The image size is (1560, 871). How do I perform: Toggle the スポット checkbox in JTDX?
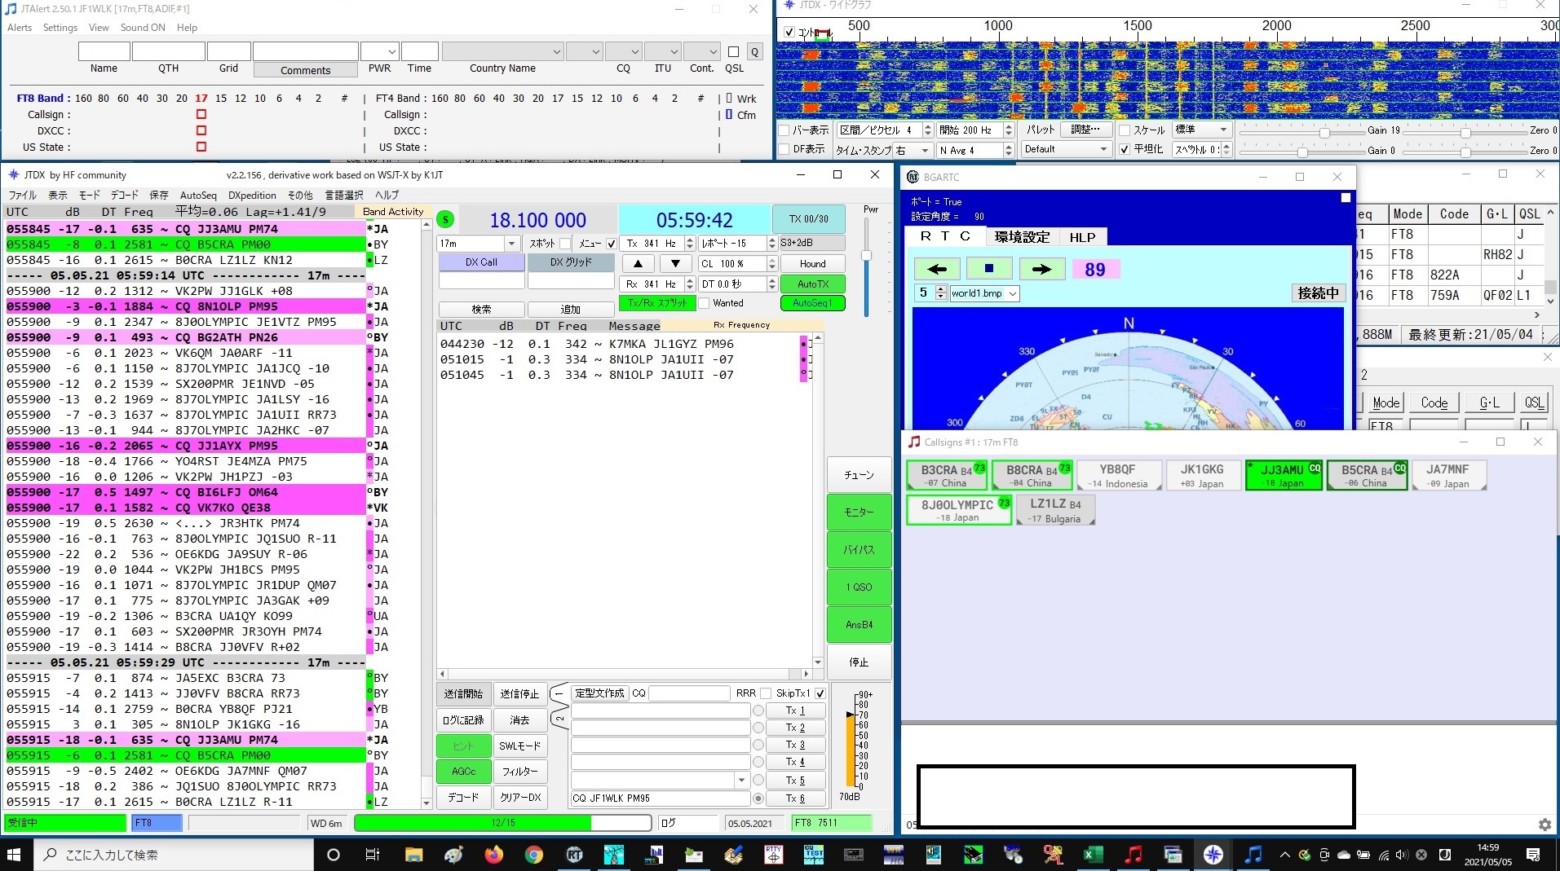pyautogui.click(x=565, y=244)
